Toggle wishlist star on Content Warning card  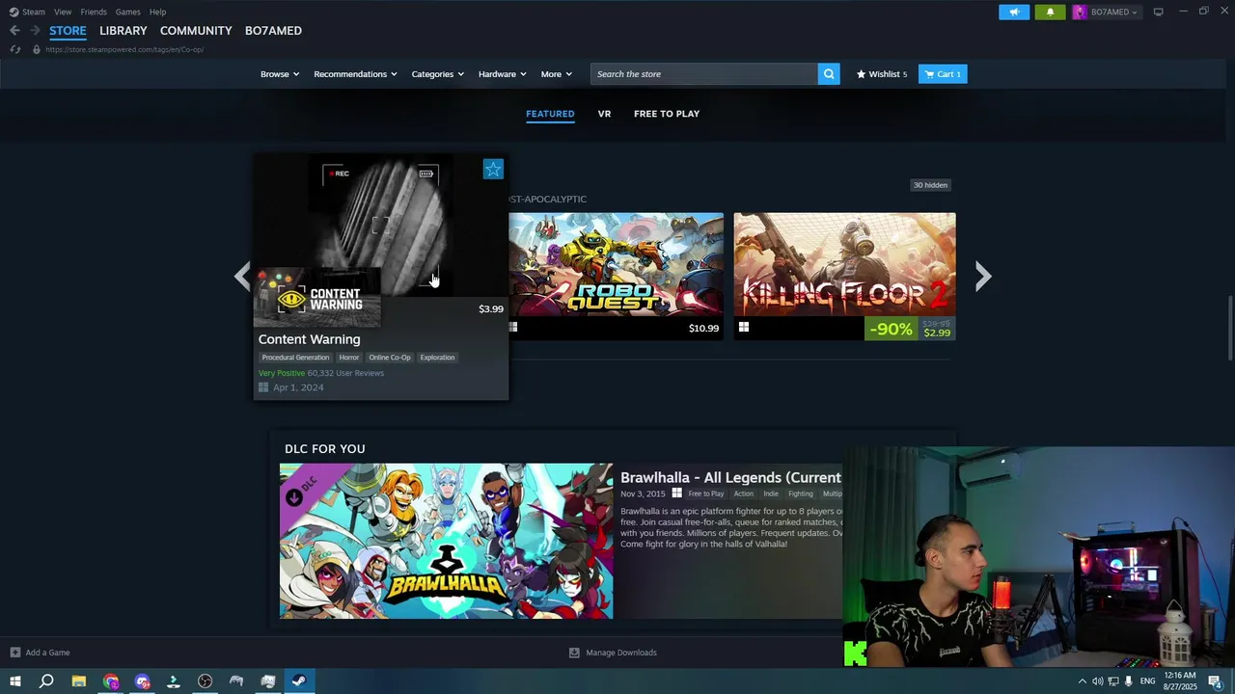(493, 170)
